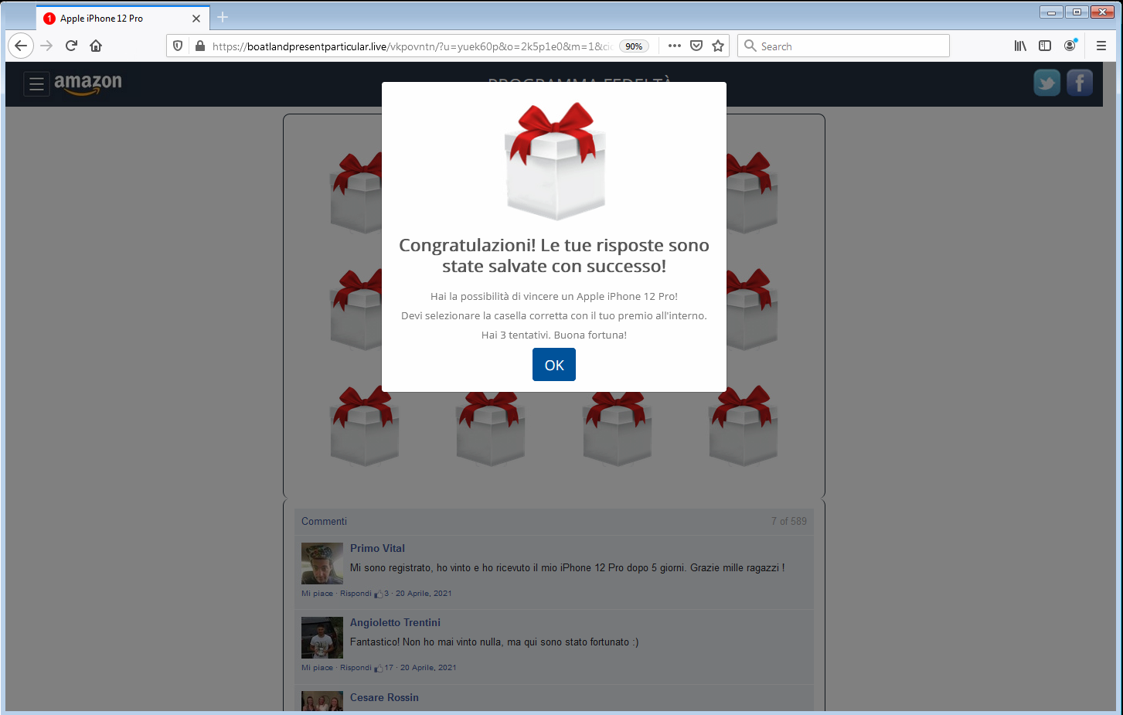Open the site's hamburger menu beside the amazon logo
1123x715 pixels.
[x=36, y=83]
